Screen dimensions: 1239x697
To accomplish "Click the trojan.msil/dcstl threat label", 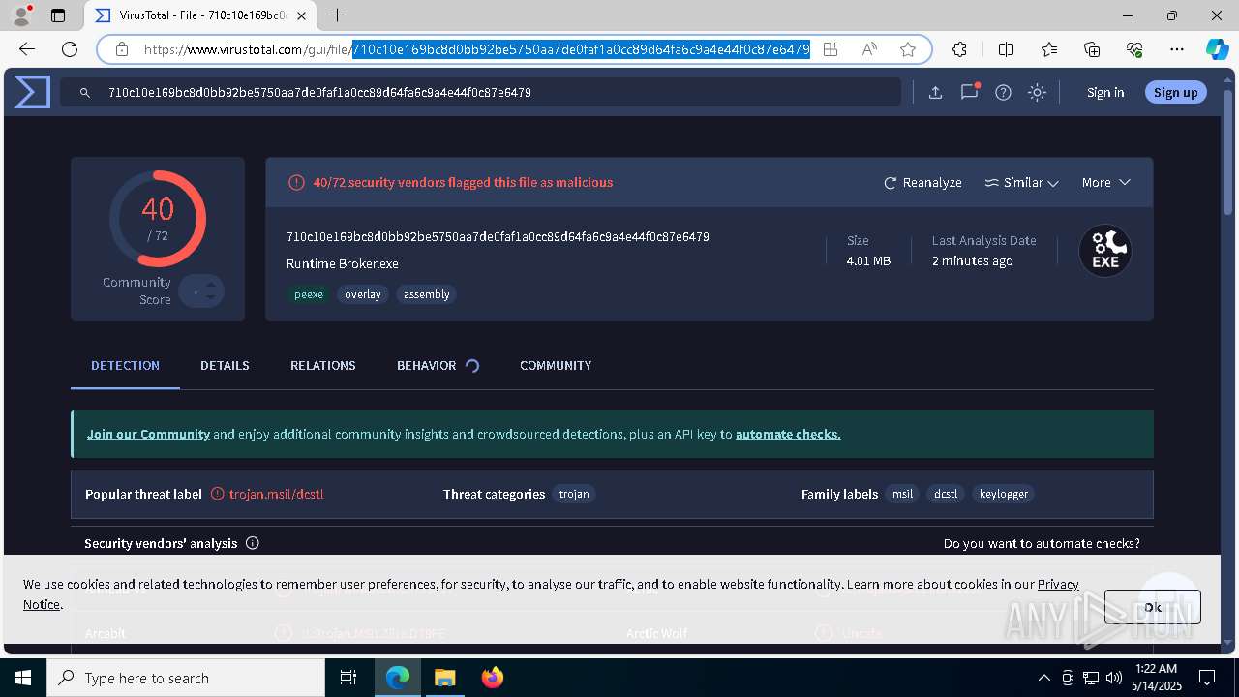I will click(276, 494).
